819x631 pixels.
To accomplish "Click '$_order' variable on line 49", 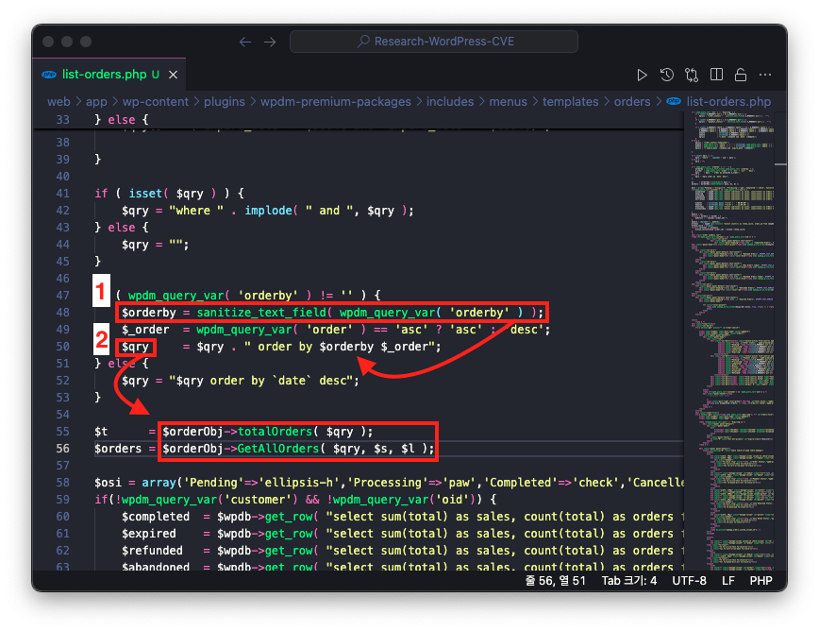I will click(x=145, y=330).
